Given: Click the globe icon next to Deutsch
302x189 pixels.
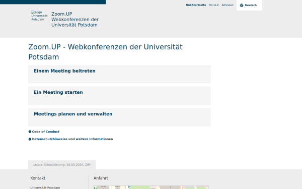Looking at the screenshot, I should pos(242,5).
